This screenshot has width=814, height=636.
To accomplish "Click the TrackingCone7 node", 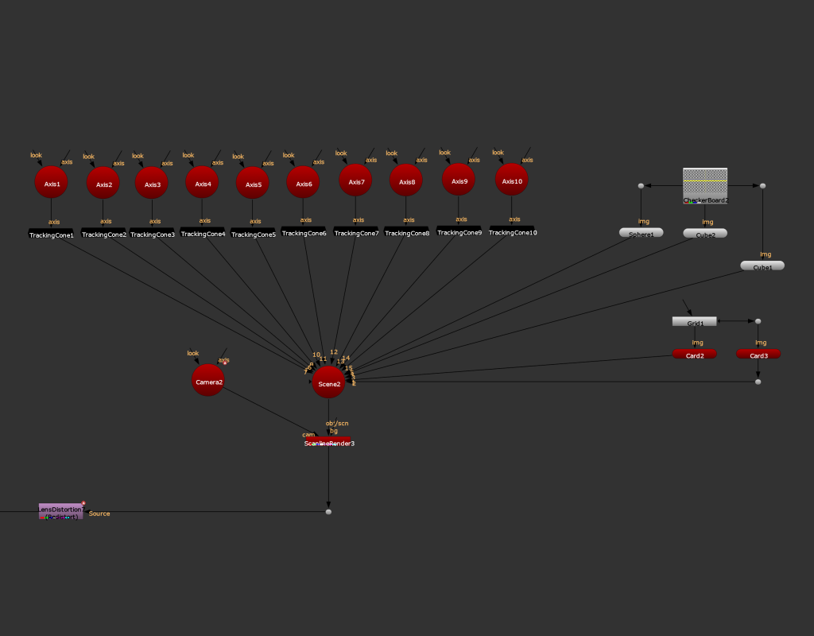I will 356,231.
